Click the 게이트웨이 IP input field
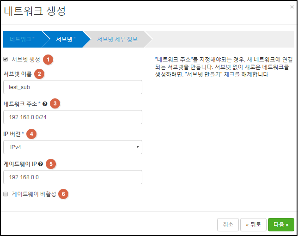The width and height of the screenshot is (298, 236). pos(73,177)
